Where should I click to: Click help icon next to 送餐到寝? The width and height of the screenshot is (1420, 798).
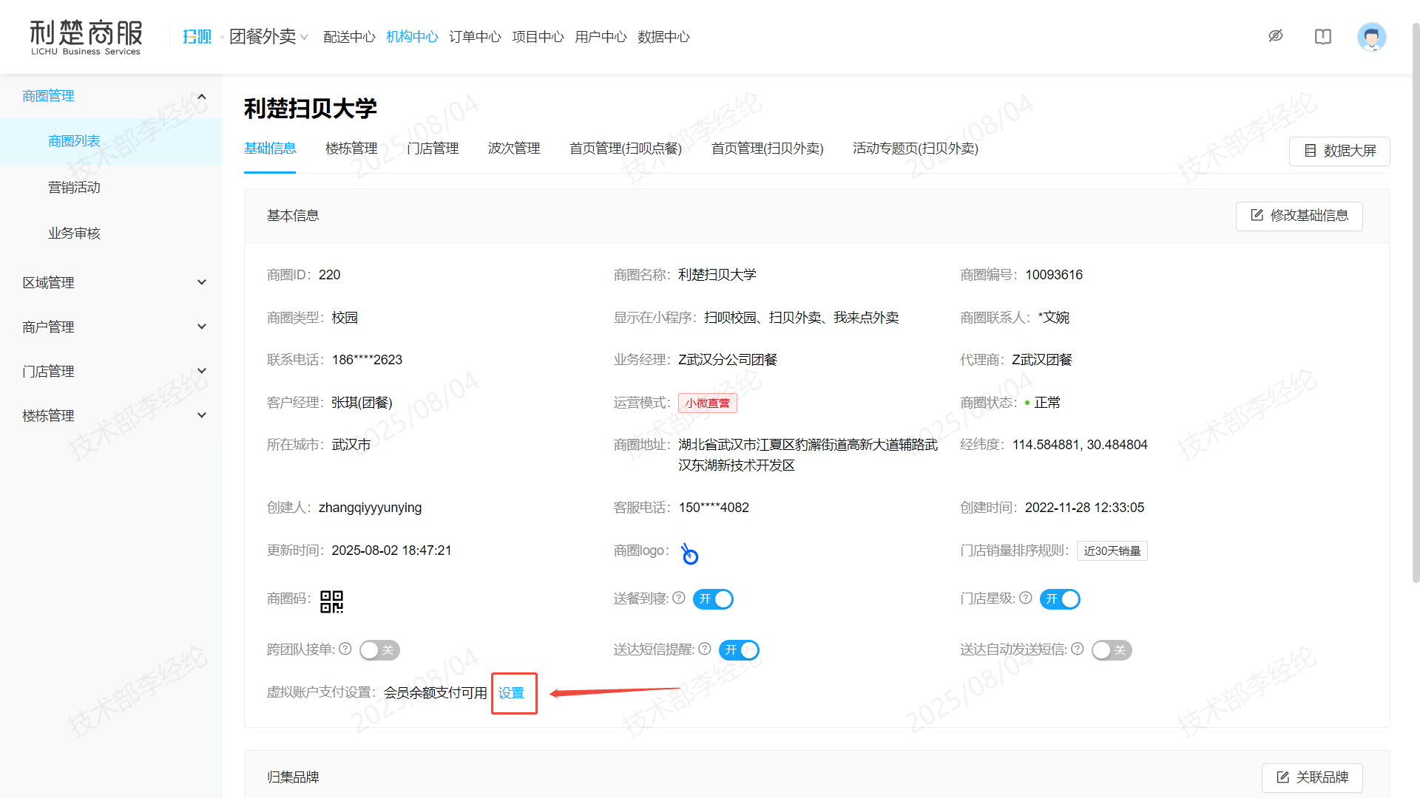click(679, 598)
